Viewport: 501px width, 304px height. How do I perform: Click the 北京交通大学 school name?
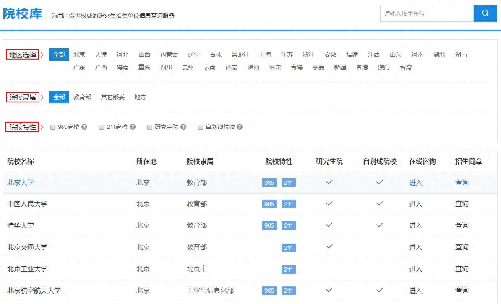(x=27, y=247)
